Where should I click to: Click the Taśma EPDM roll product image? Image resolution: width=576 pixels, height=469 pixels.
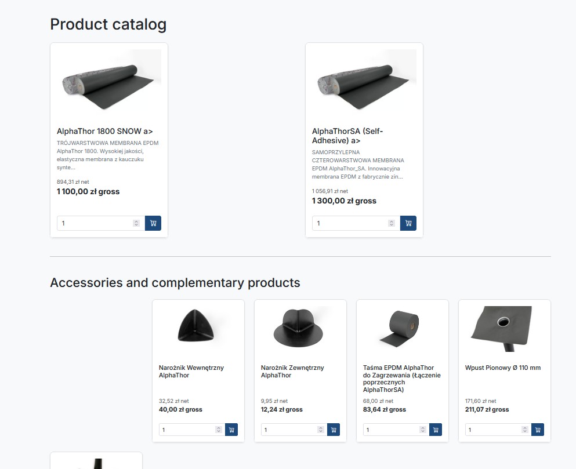403,327
